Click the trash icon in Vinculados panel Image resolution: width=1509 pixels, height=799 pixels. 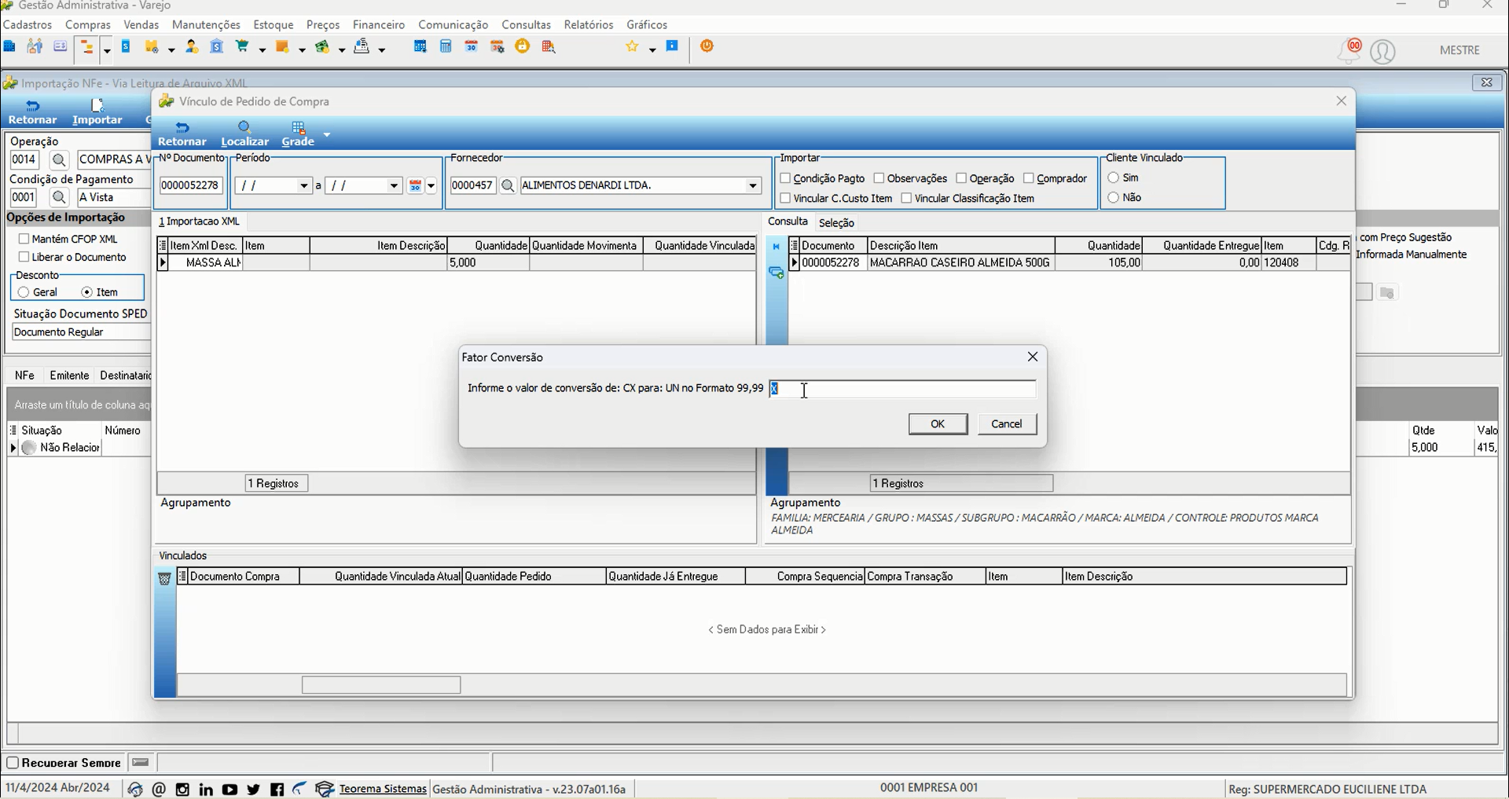(x=164, y=579)
